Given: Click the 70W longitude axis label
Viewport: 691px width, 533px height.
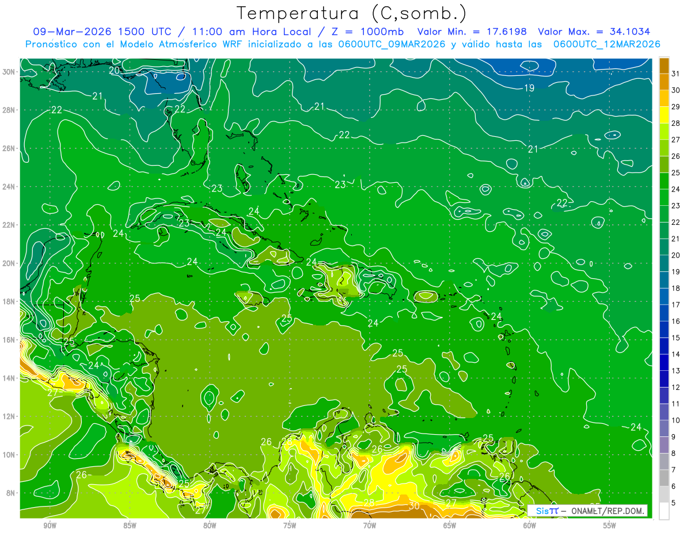Looking at the screenshot, I should tap(370, 526).
